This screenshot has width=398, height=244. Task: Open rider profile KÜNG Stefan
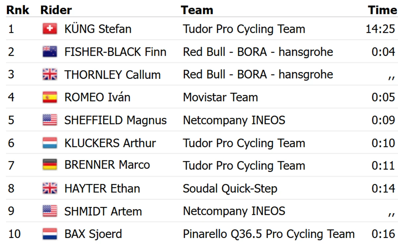[98, 29]
